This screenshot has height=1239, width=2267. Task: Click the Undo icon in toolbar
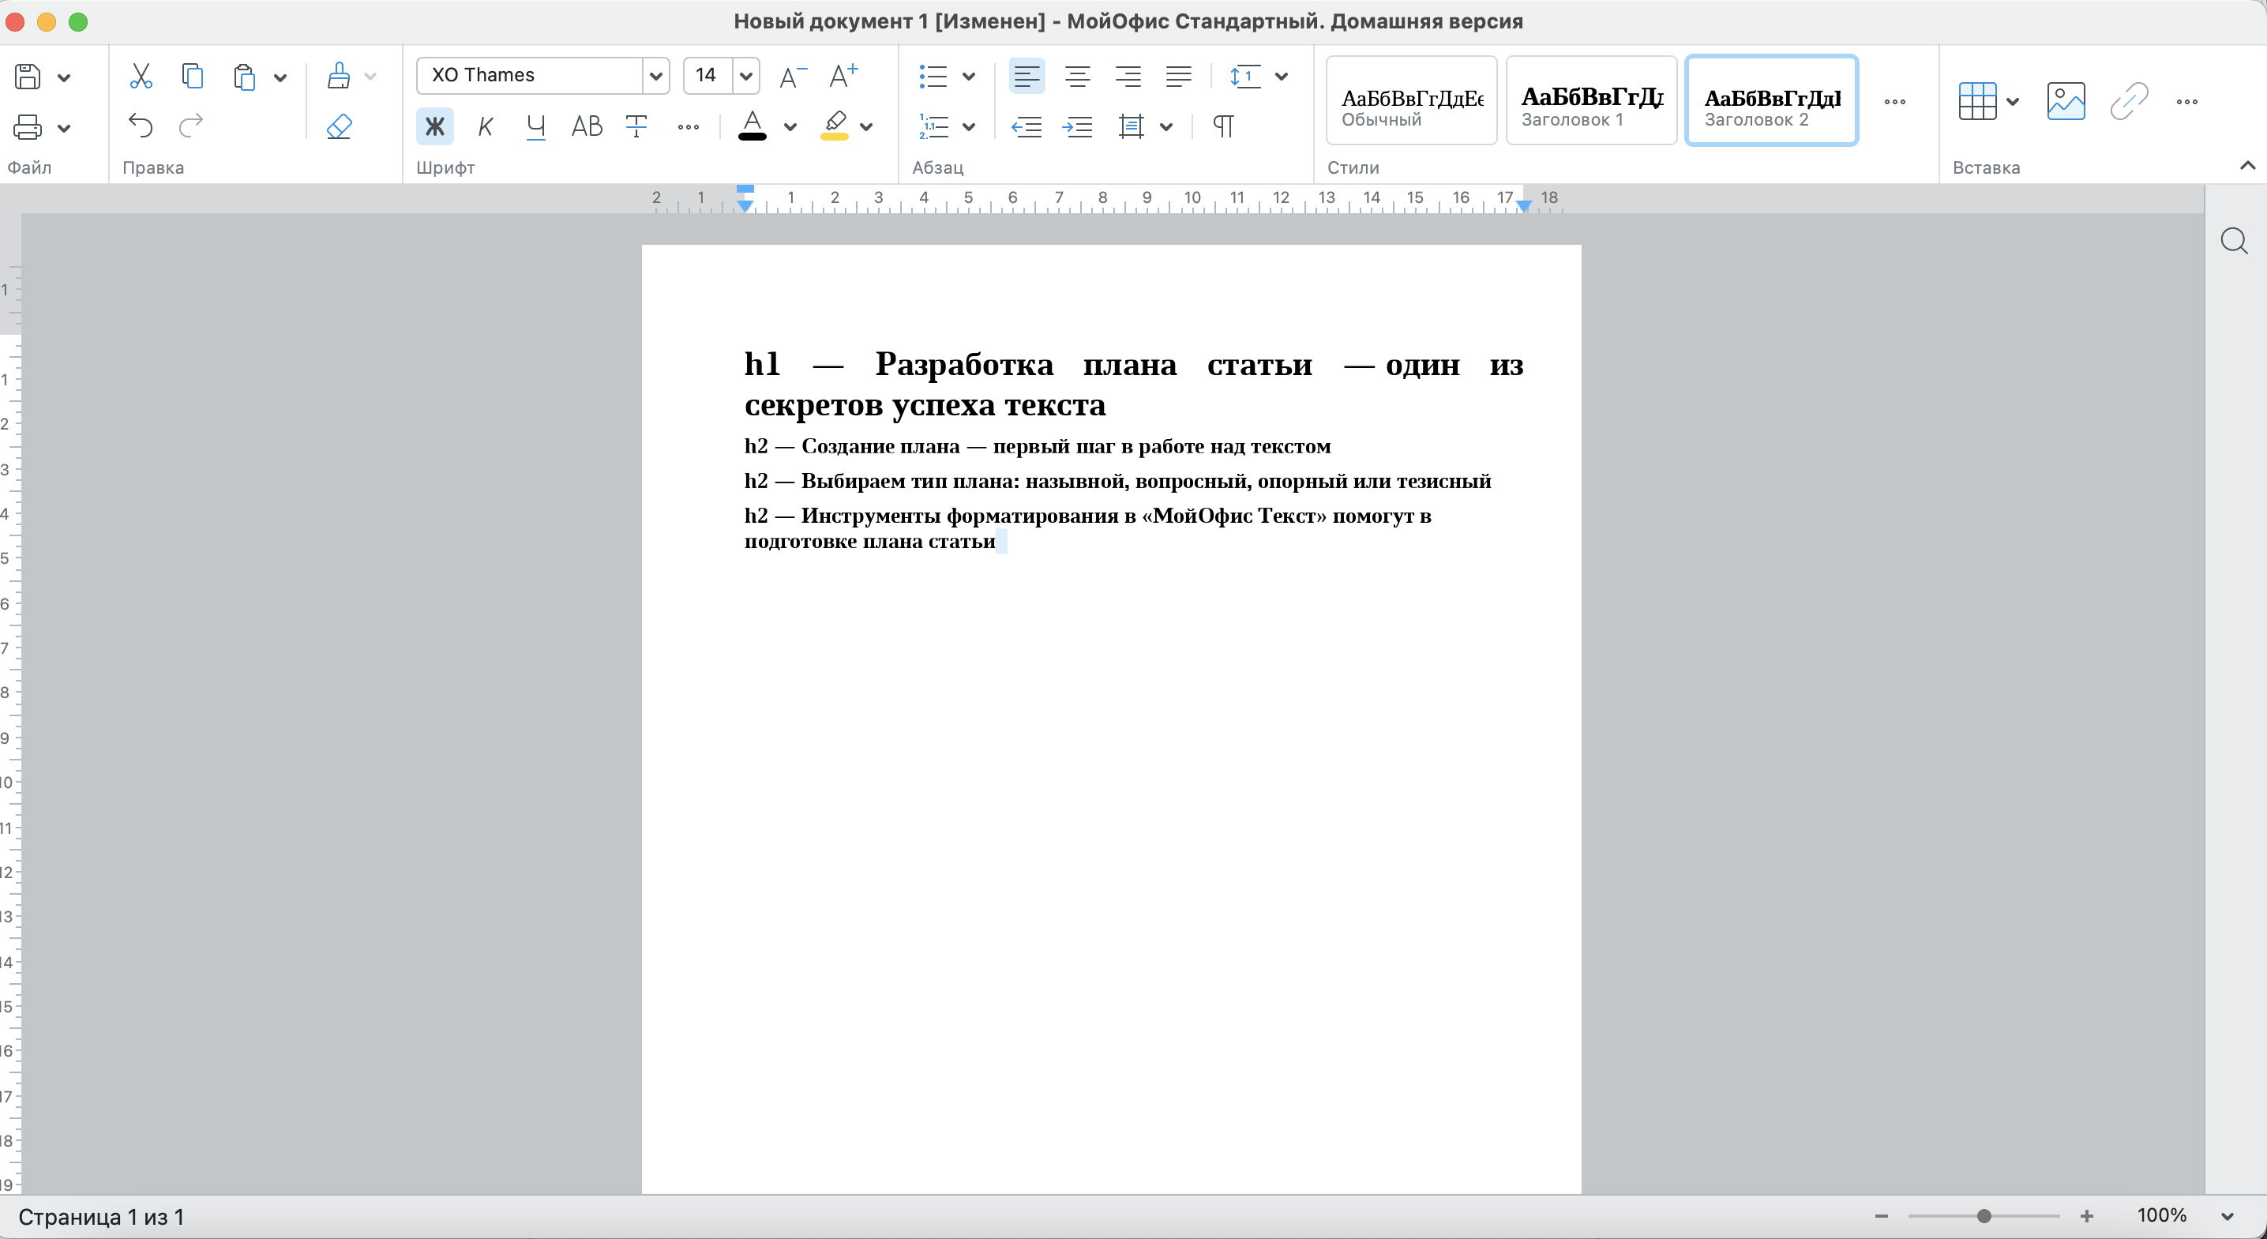coord(139,125)
